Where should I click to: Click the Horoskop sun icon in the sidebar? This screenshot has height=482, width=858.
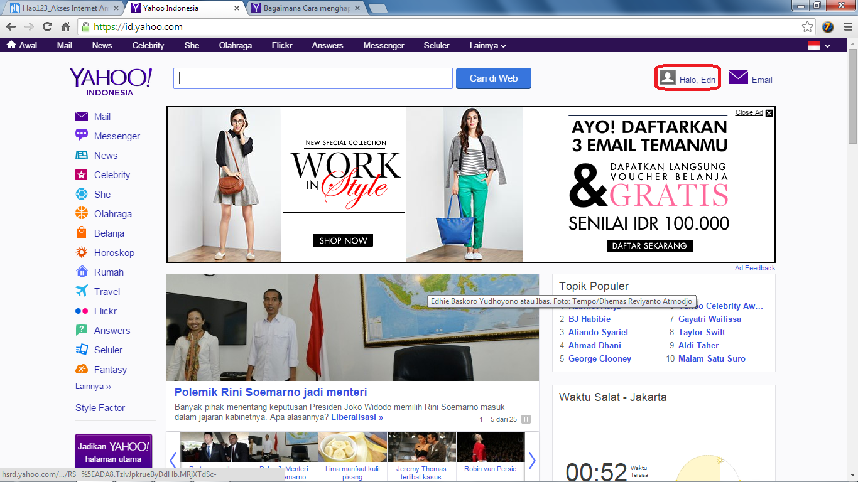pyautogui.click(x=82, y=252)
